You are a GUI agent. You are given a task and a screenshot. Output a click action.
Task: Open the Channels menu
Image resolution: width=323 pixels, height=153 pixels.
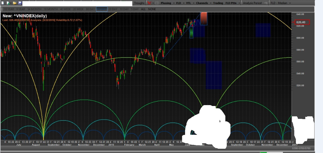pos(202,3)
